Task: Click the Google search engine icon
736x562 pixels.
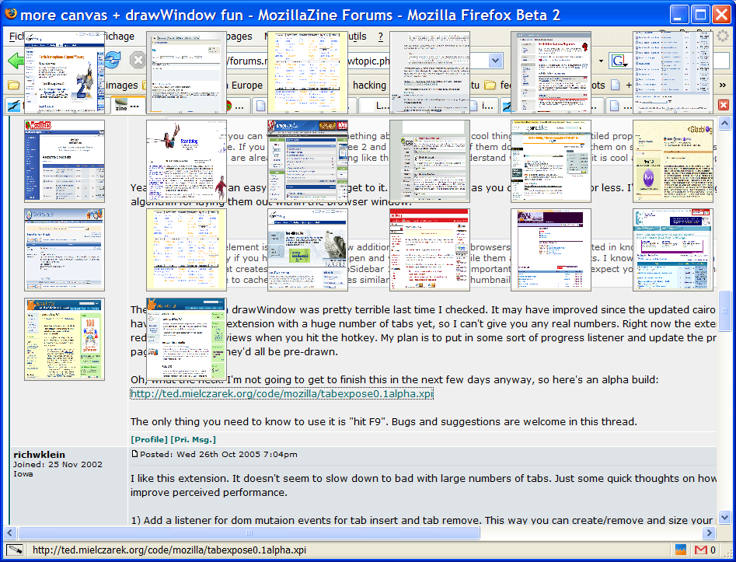Action: (618, 61)
